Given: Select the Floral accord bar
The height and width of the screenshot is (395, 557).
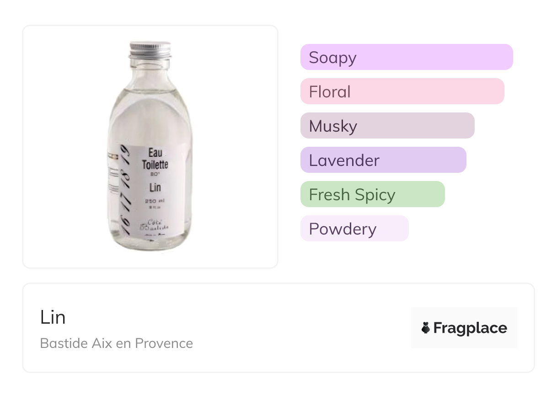Looking at the screenshot, I should click(x=402, y=91).
